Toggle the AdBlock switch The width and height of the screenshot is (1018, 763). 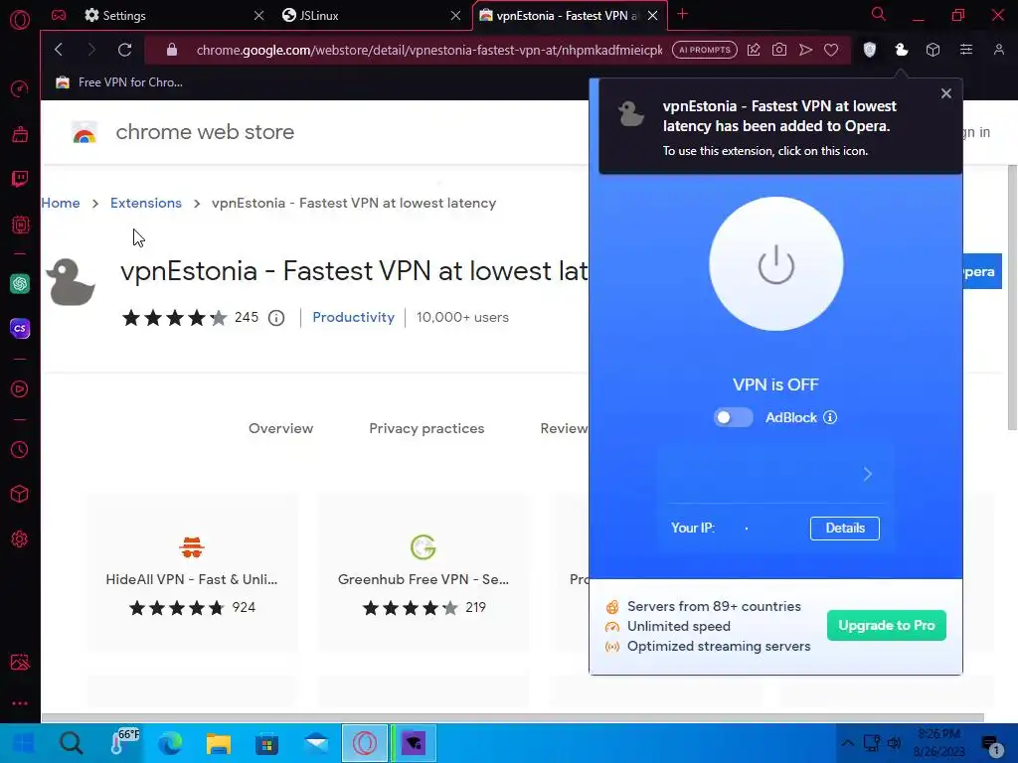733,417
